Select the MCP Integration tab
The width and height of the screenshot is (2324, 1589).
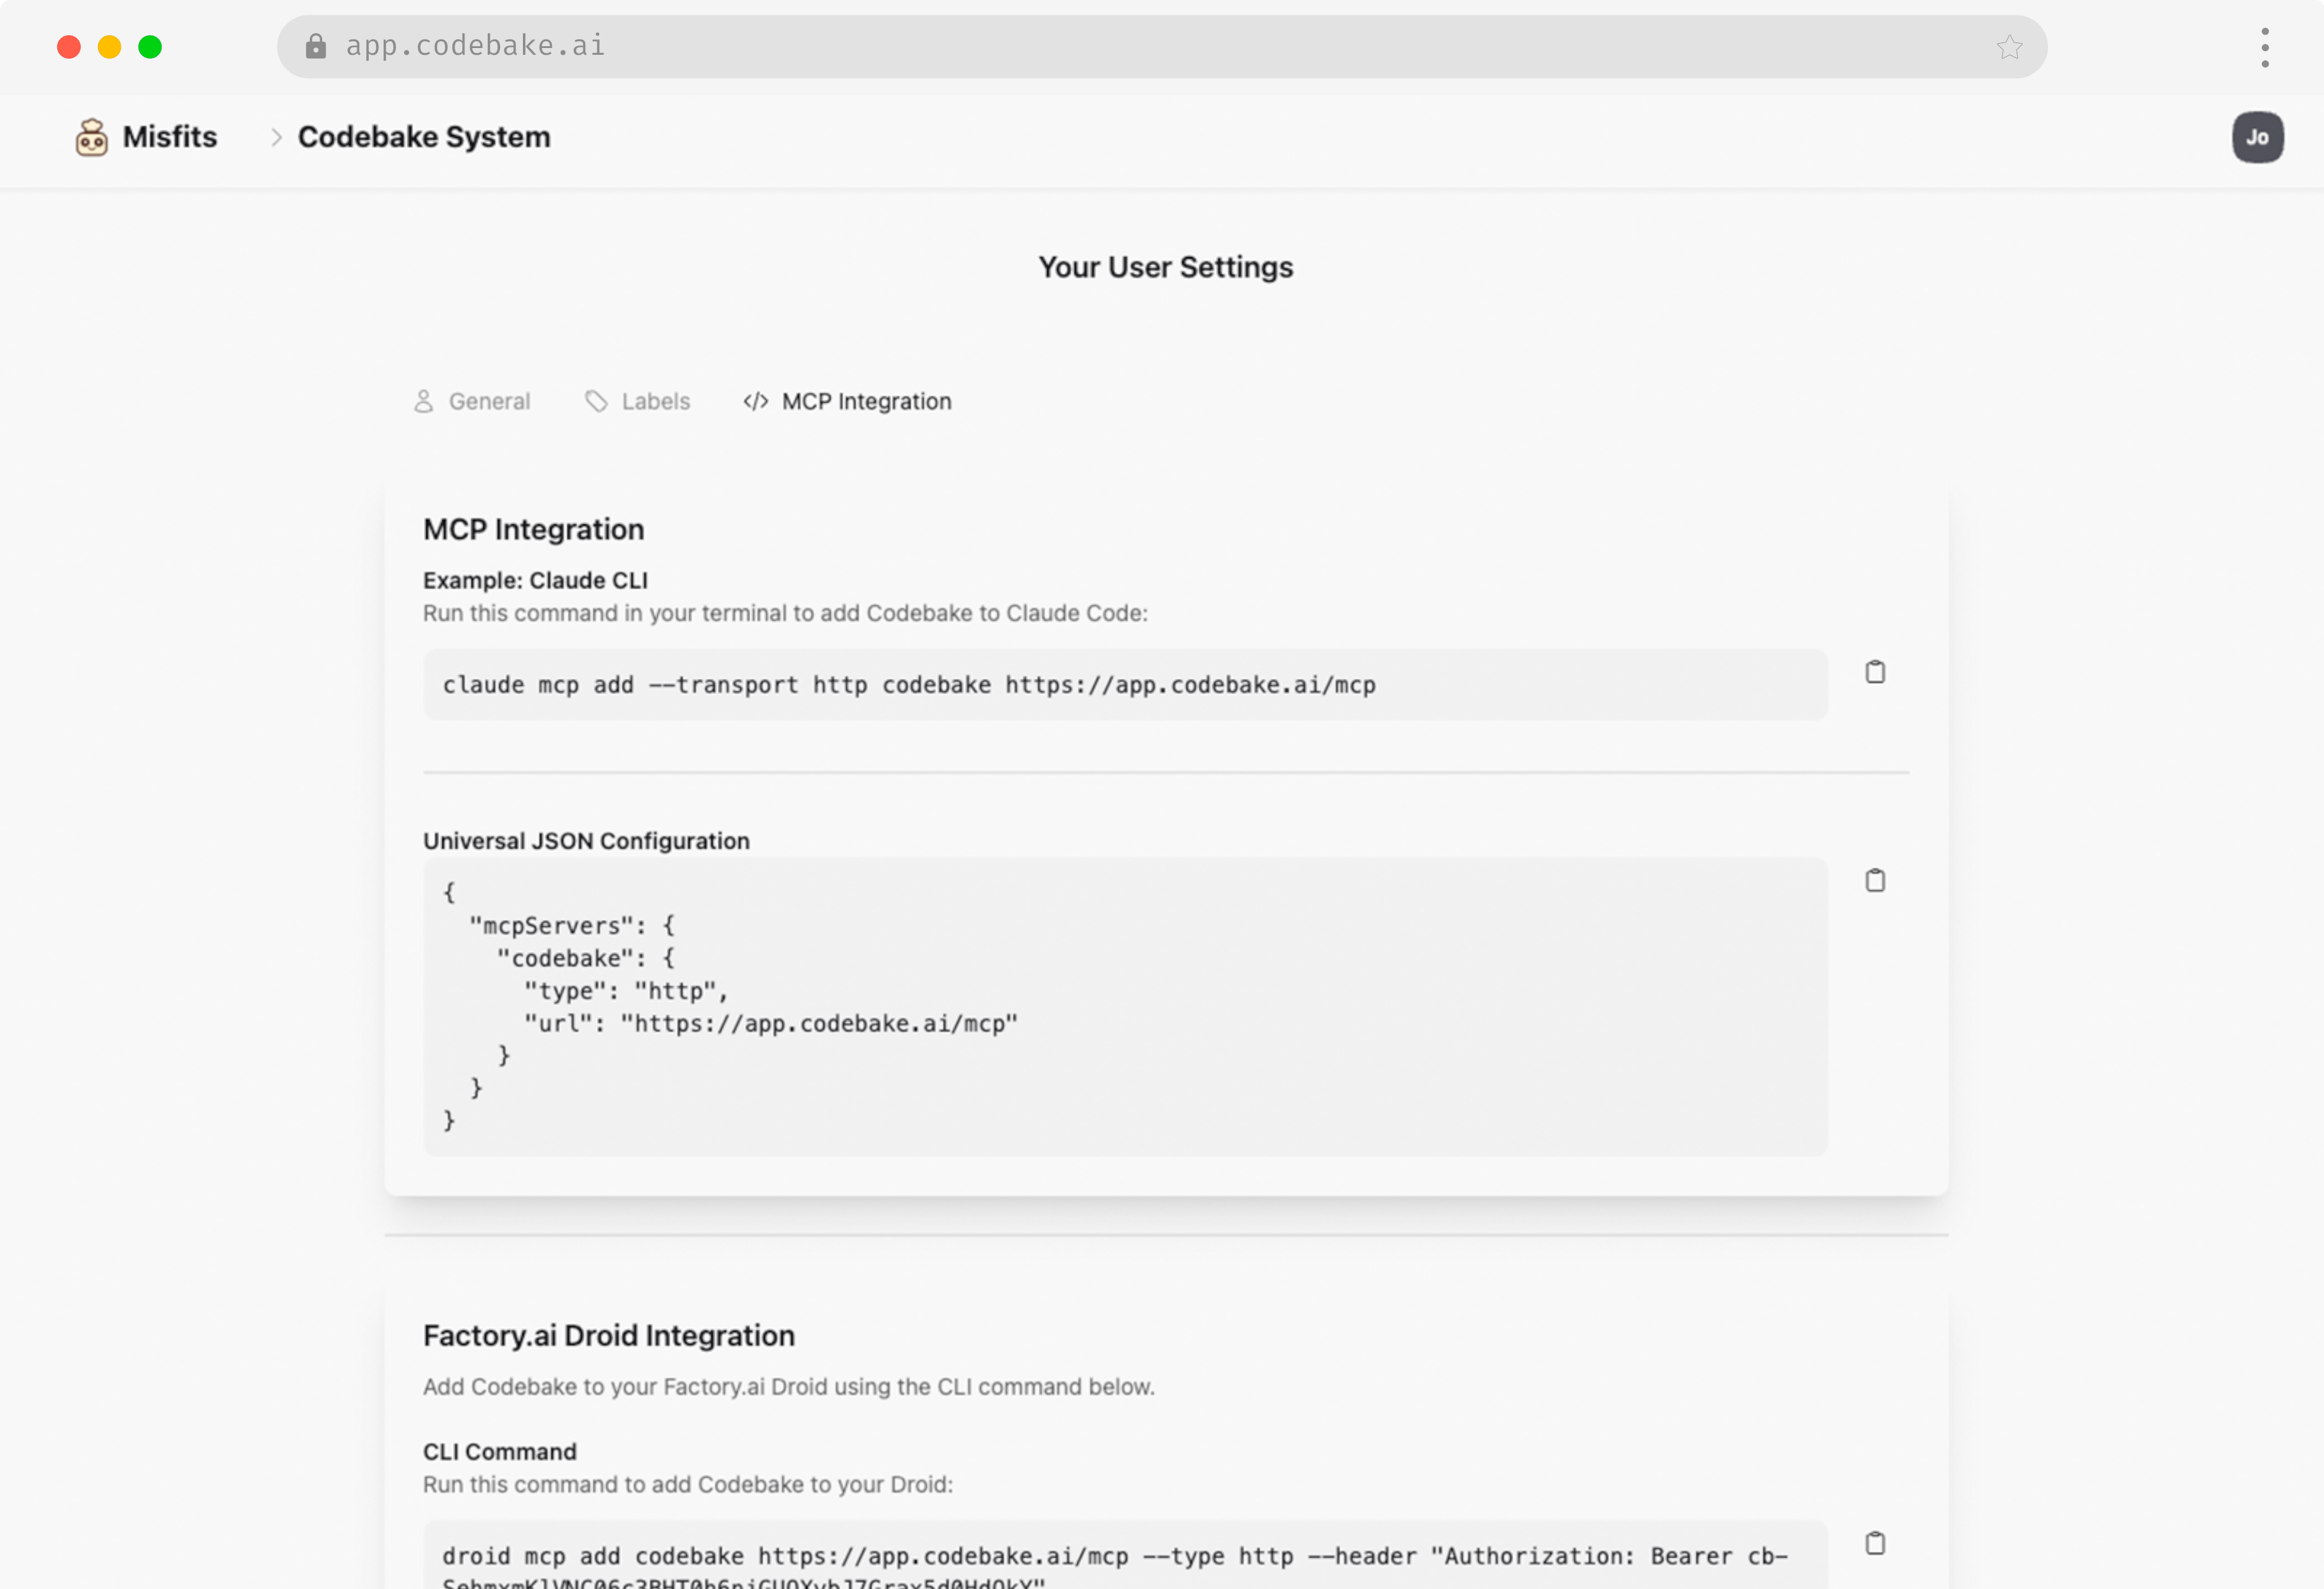point(847,401)
